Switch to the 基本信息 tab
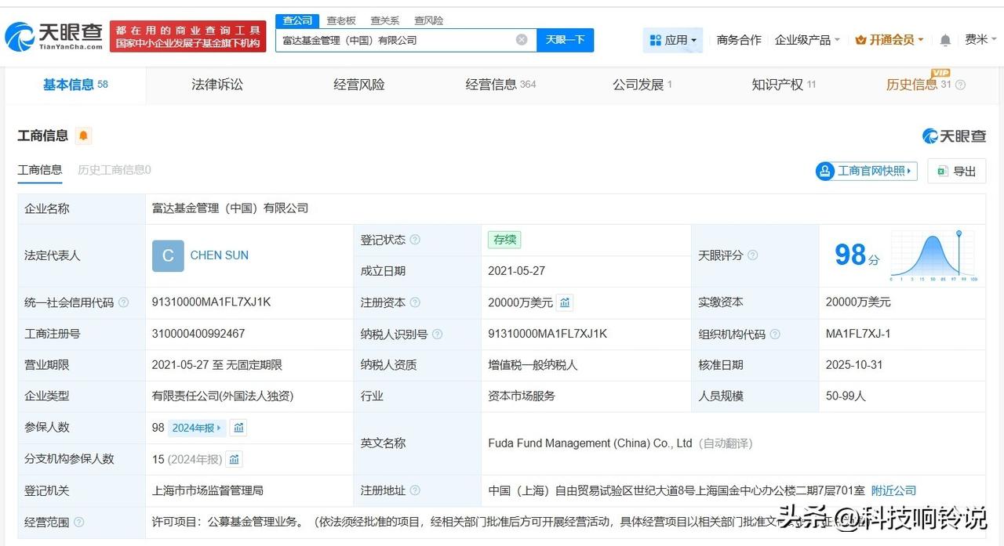 coord(75,85)
